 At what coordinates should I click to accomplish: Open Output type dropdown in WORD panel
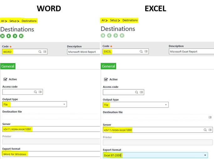click(34, 104)
